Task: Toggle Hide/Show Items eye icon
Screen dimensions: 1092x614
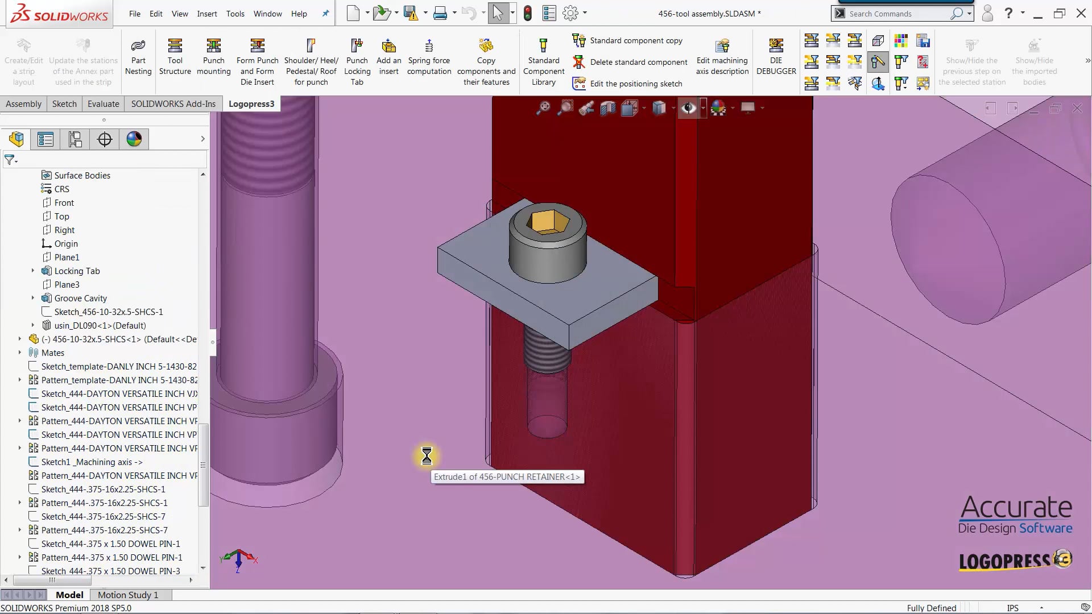Action: pyautogui.click(x=688, y=108)
